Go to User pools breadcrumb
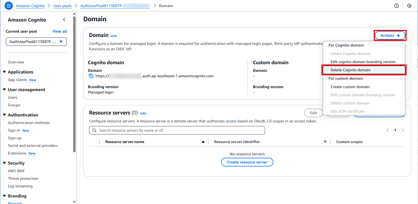This screenshot has height=204, width=418. click(x=63, y=6)
